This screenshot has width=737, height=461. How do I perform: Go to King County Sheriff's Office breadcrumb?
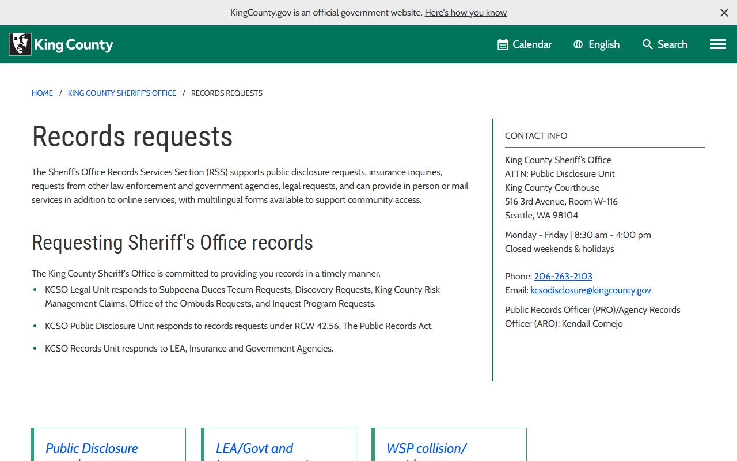122,93
